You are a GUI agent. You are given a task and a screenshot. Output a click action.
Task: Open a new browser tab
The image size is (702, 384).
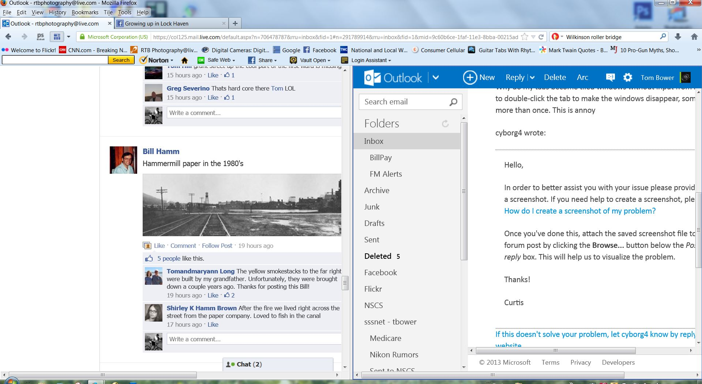(235, 23)
